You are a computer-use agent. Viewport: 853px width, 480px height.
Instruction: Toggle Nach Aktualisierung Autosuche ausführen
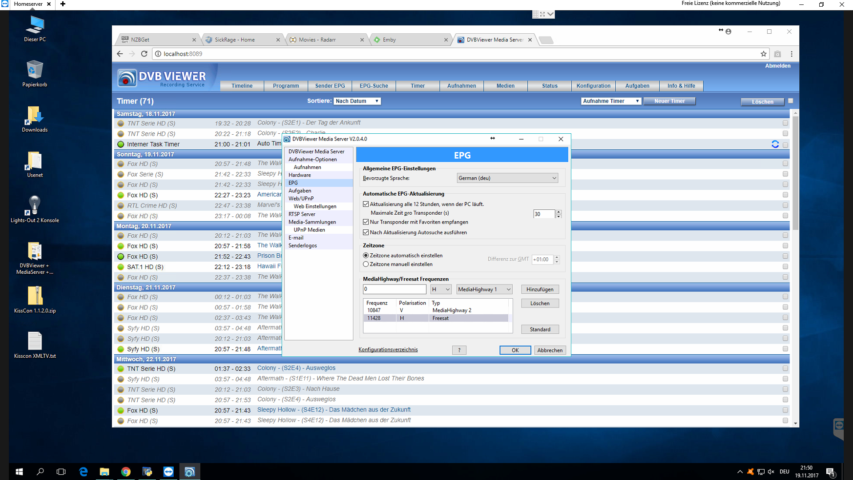pos(366,232)
